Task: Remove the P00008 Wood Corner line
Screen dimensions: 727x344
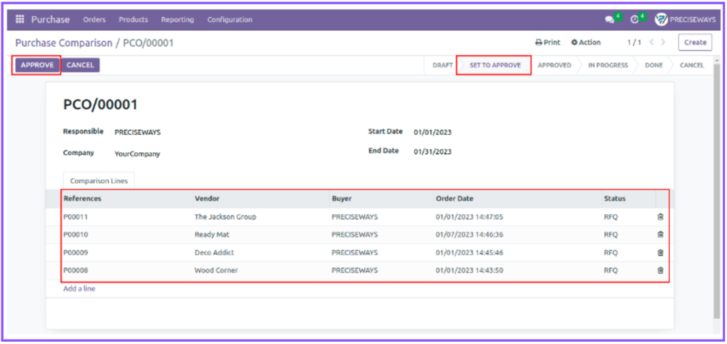Action: point(660,270)
